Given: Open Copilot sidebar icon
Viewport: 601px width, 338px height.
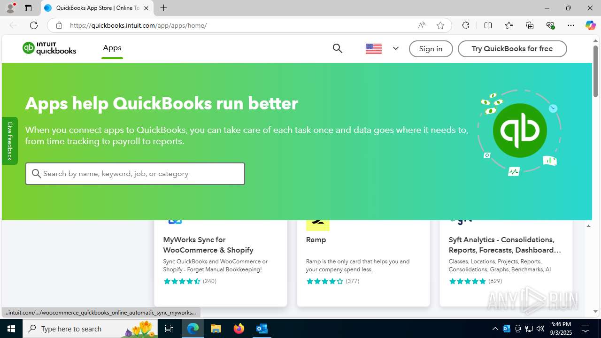Looking at the screenshot, I should (590, 25).
